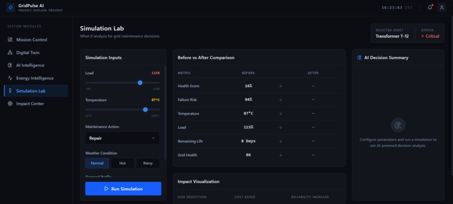Click the Failure Risk down arrow
Image resolution: width=453 pixels, height=204 pixels.
[x=280, y=99]
